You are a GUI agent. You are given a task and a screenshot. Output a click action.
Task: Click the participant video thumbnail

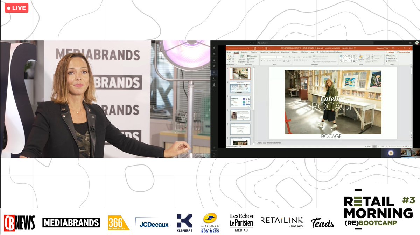410,153
